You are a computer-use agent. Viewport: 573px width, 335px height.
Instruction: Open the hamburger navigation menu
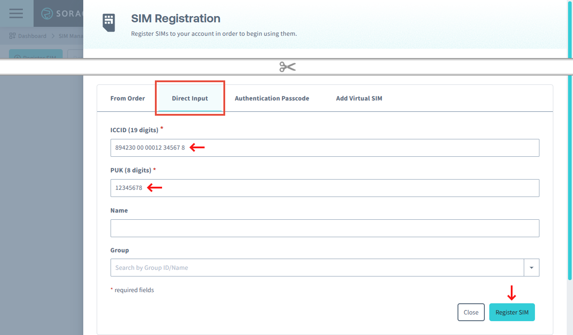pos(16,13)
